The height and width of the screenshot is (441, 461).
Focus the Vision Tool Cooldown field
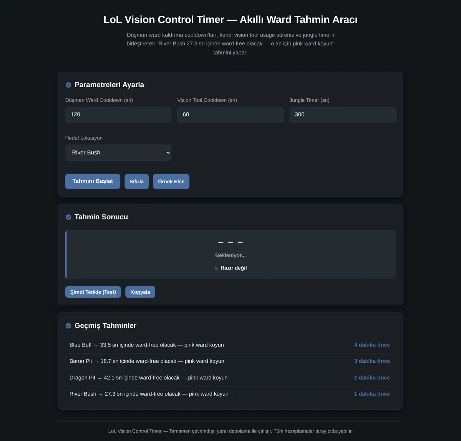tap(230, 114)
